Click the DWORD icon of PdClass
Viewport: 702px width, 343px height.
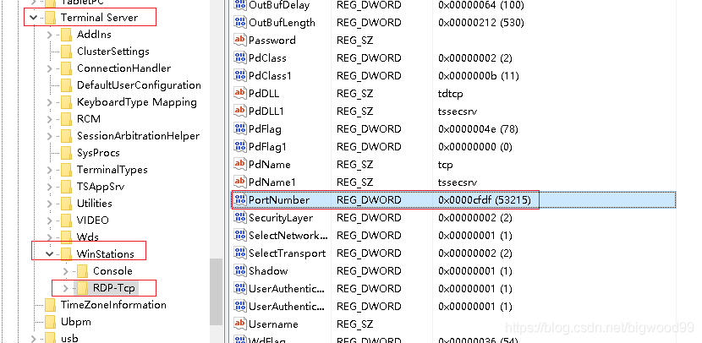pyautogui.click(x=240, y=57)
